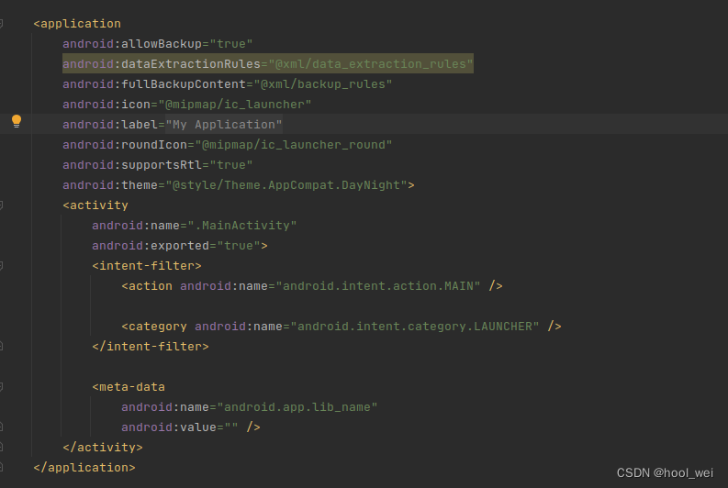Click the closing </intent-filter> tag
The width and height of the screenshot is (728, 488).
click(x=151, y=347)
